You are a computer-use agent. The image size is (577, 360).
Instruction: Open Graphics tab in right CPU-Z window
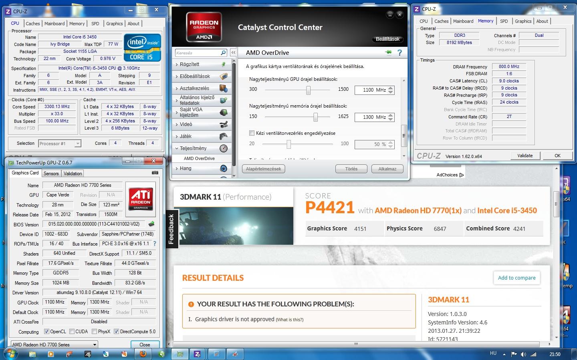tap(523, 21)
